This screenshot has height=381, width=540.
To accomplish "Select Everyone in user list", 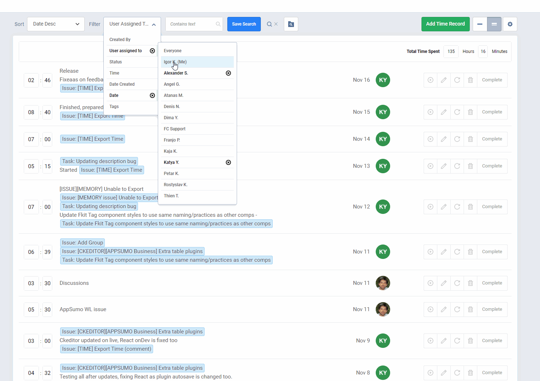I will [197, 51].
